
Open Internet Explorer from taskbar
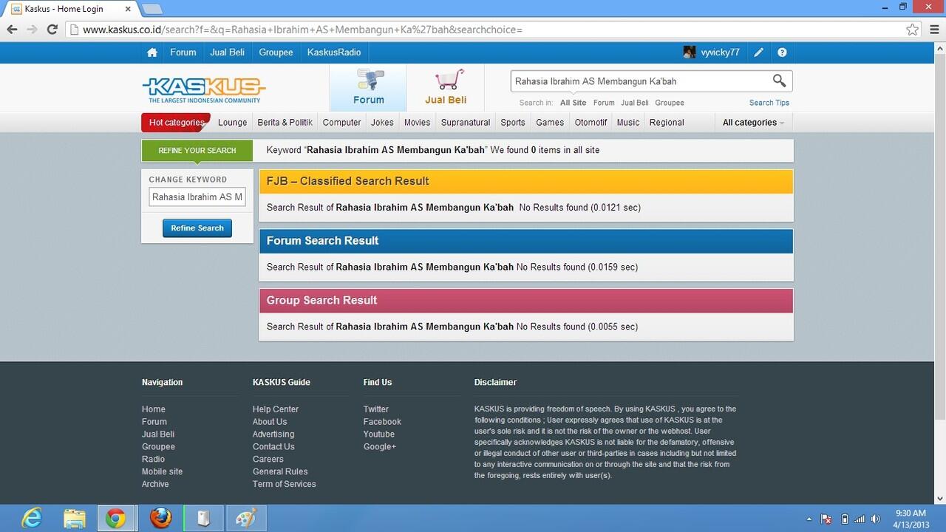(x=32, y=518)
